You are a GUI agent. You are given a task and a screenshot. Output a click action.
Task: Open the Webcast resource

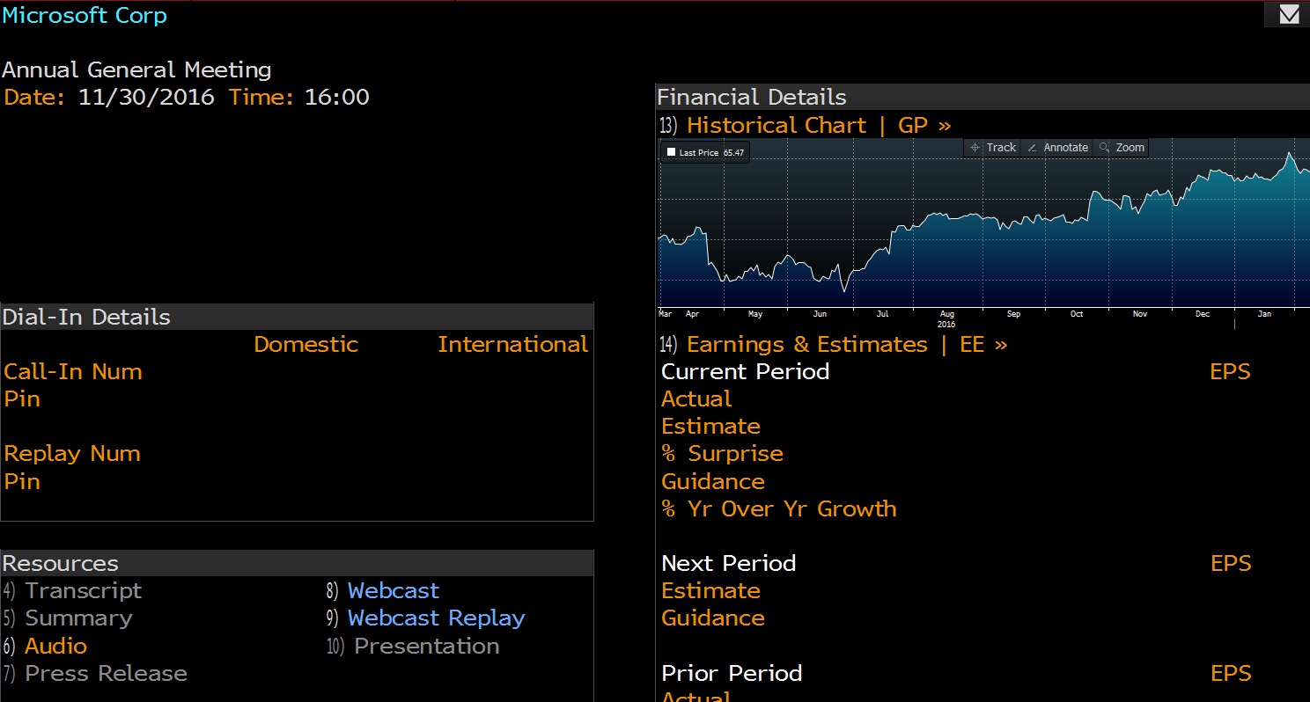point(393,590)
